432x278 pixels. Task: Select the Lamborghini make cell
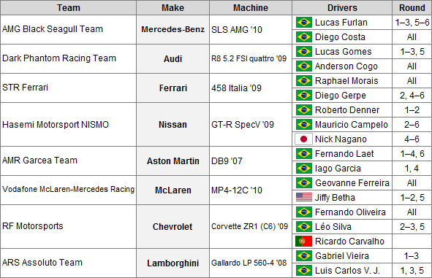pos(173,263)
